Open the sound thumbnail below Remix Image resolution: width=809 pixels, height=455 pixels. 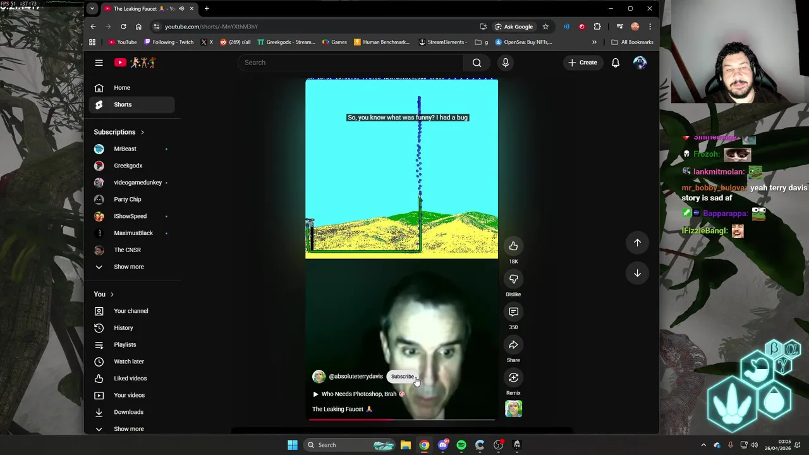coord(513,409)
